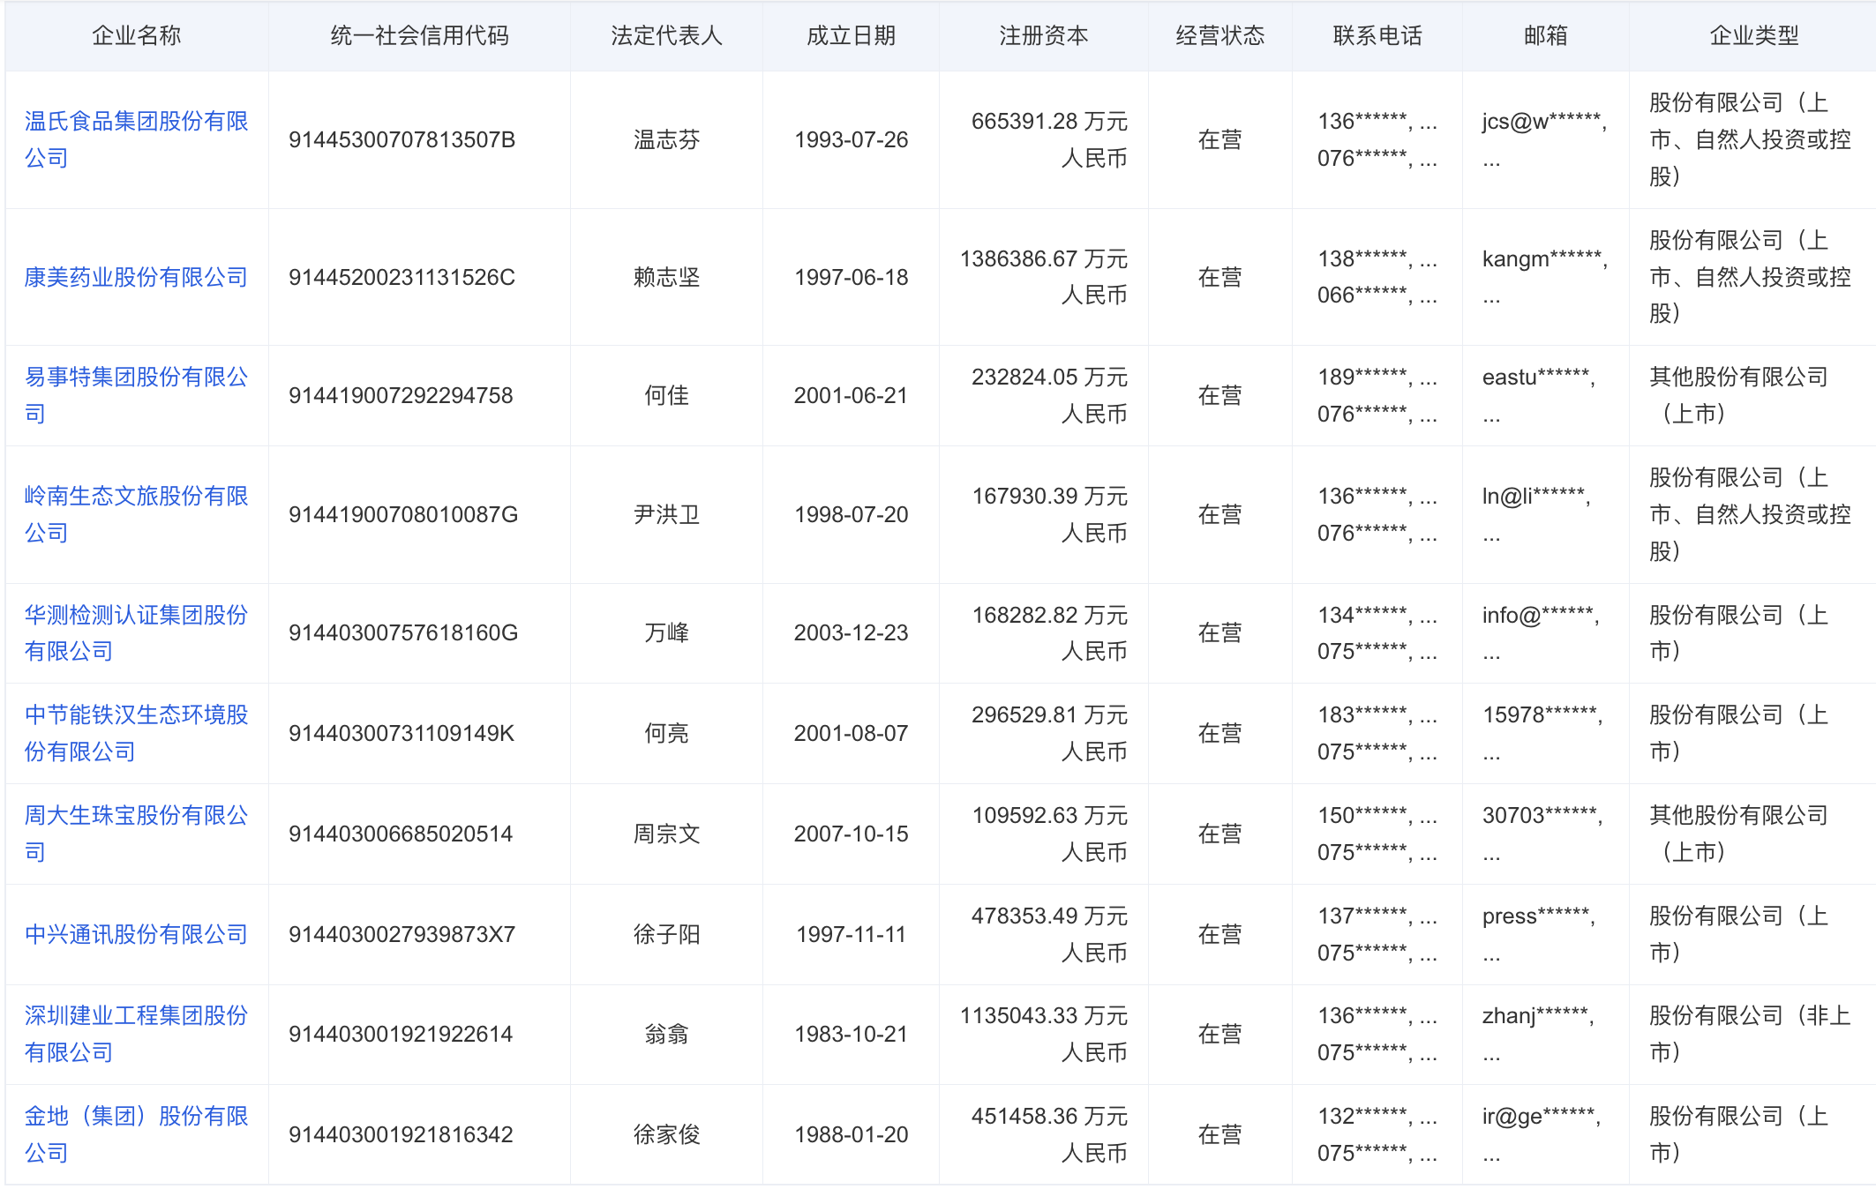Image resolution: width=1876 pixels, height=1189 pixels.
Task: Click legal representative 何佳
Action: pyautogui.click(x=666, y=395)
